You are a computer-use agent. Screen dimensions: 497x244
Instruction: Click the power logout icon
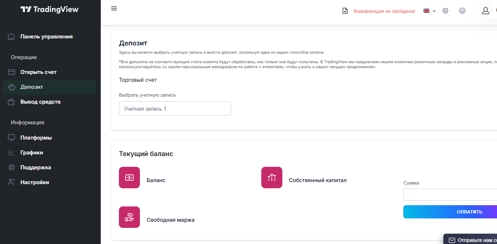[x=462, y=11]
